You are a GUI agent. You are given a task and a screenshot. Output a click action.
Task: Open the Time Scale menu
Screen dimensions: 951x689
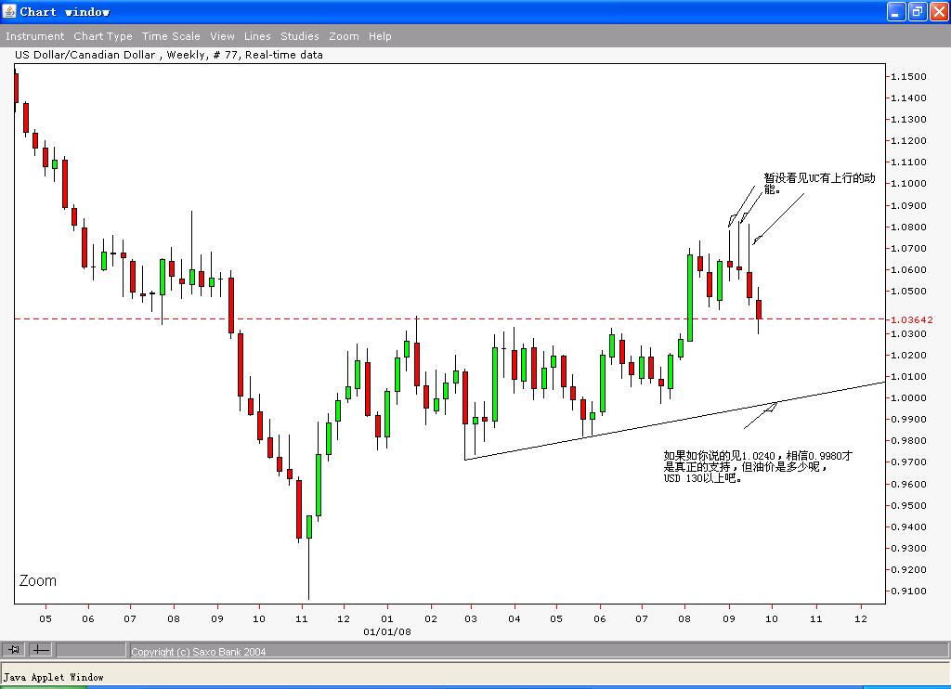pos(171,36)
